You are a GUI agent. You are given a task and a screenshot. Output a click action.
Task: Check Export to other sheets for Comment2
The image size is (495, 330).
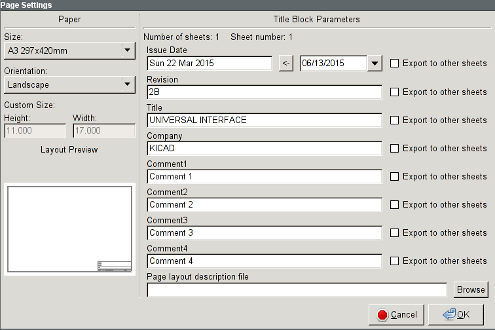pyautogui.click(x=395, y=205)
